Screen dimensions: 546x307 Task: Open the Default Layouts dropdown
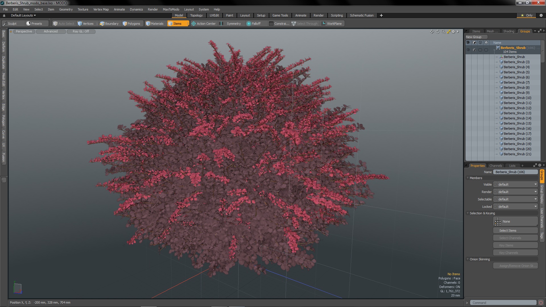click(23, 15)
